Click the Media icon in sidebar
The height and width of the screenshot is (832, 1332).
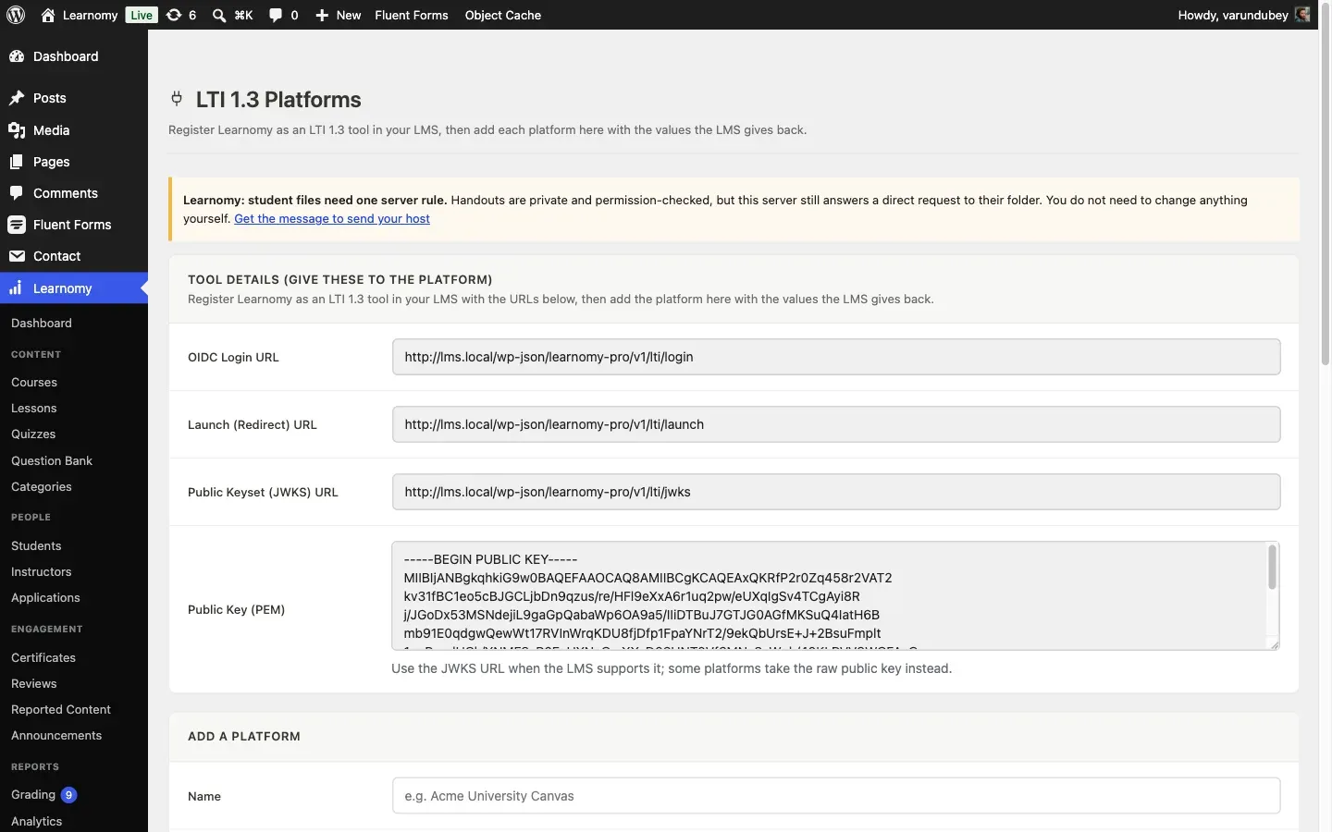pos(17,130)
